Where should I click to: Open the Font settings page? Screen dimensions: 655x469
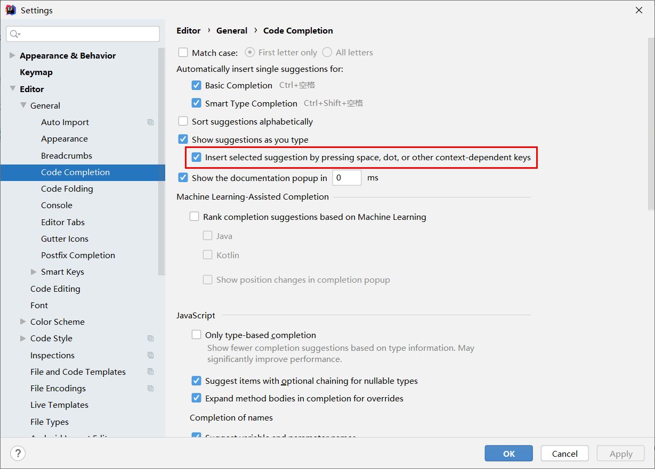coord(39,306)
